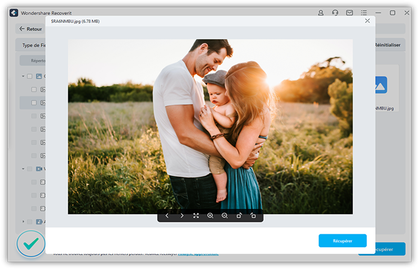Click the previewed family photo

(210, 127)
